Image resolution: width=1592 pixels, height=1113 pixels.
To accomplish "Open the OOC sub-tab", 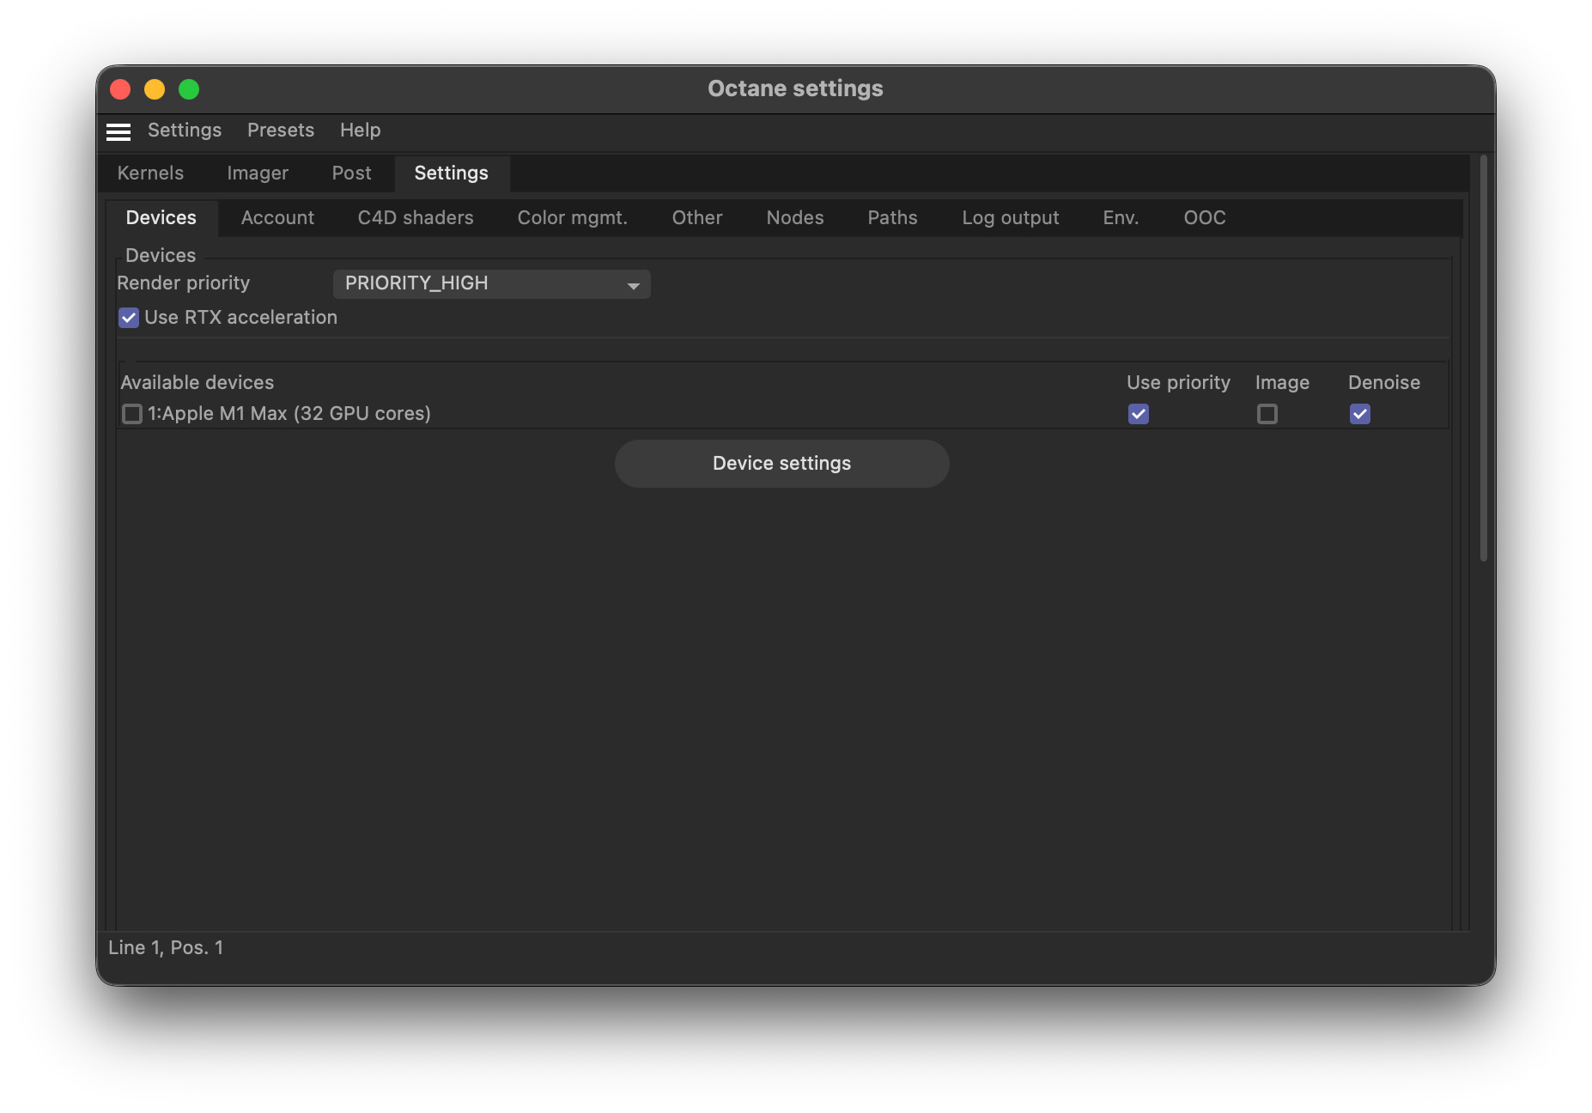I will click(1205, 218).
